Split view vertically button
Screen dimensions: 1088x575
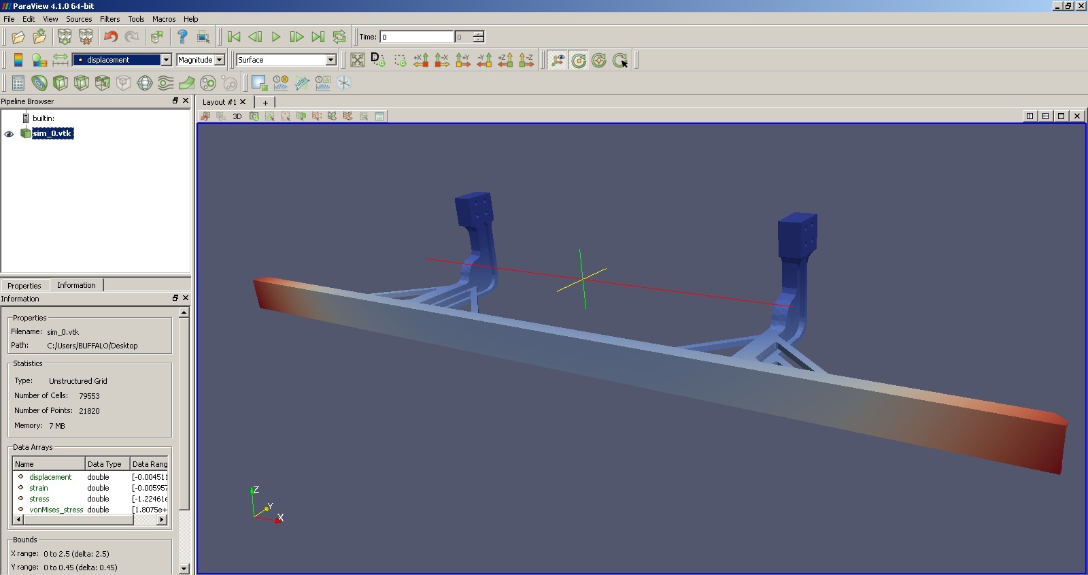1045,116
